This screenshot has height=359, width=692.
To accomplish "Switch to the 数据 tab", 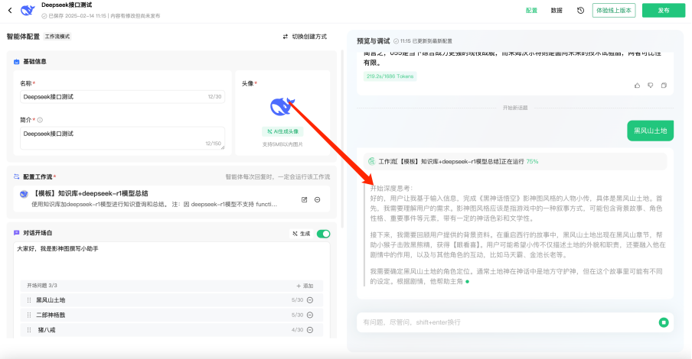I will coord(557,10).
